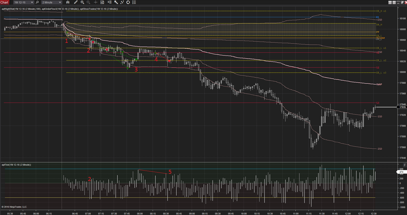Click the instrument search magnifier icon
407x215 pixels.
click(37, 2)
